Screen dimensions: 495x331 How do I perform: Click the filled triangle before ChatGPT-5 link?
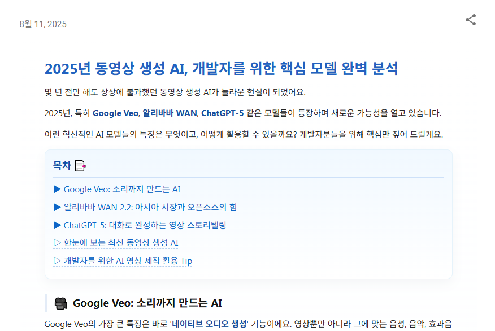pos(57,225)
